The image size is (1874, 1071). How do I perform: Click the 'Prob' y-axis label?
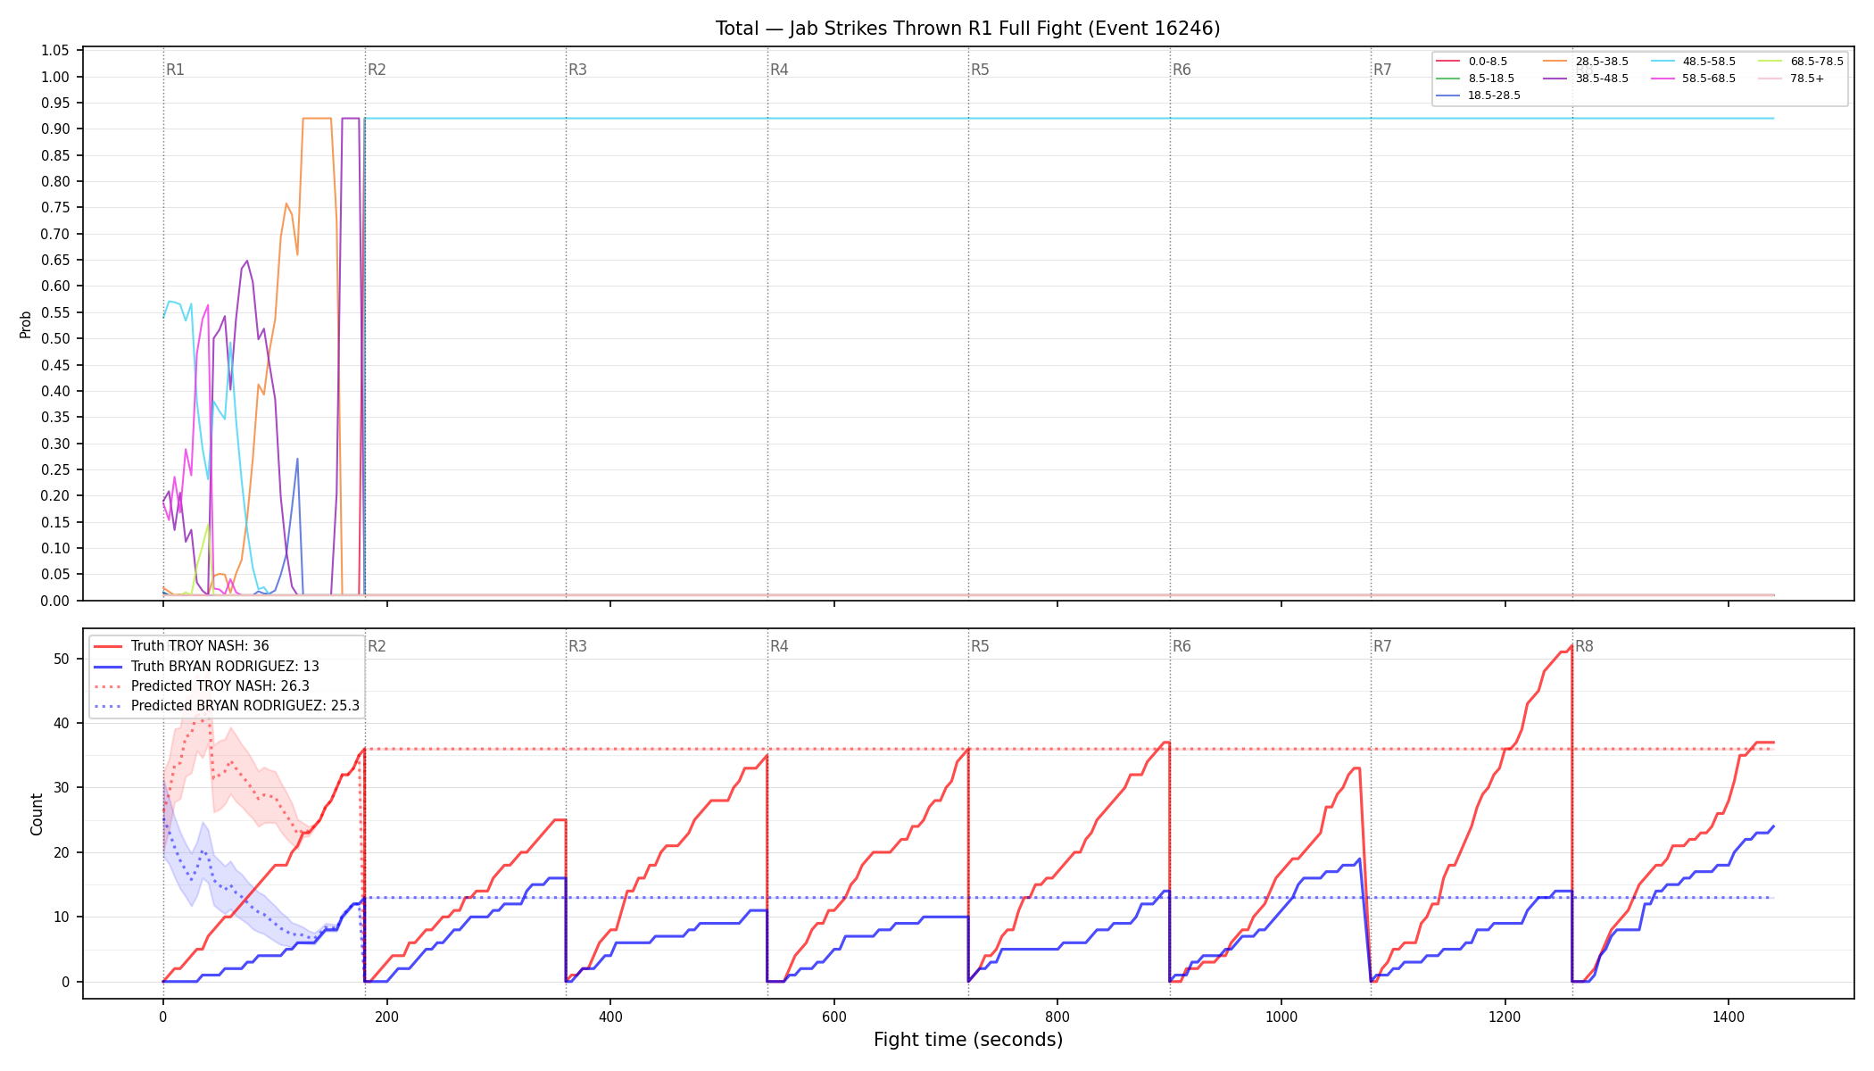tap(25, 324)
